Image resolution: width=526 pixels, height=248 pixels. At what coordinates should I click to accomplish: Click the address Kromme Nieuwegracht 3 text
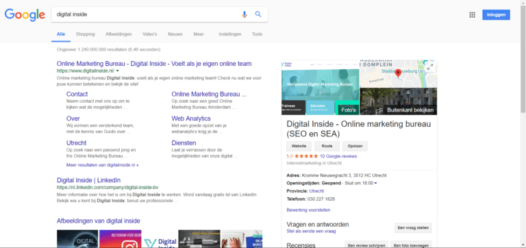pyautogui.click(x=345, y=175)
